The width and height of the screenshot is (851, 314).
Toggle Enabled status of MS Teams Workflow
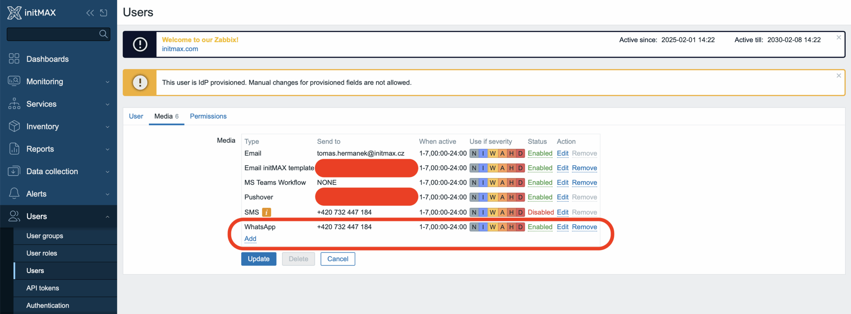click(x=540, y=182)
